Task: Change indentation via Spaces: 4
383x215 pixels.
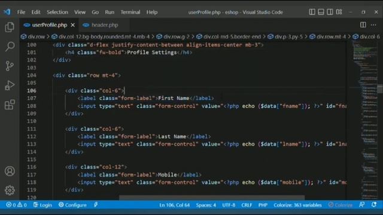Action: 206,205
